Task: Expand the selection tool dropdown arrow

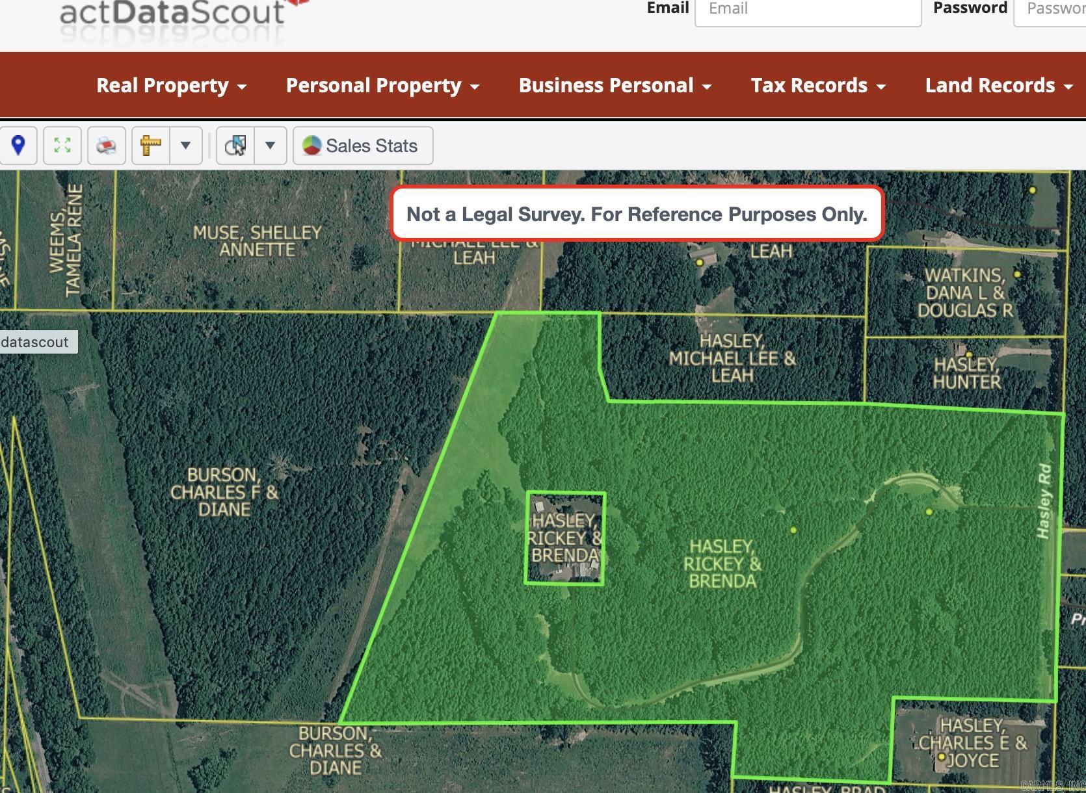Action: pyautogui.click(x=271, y=146)
